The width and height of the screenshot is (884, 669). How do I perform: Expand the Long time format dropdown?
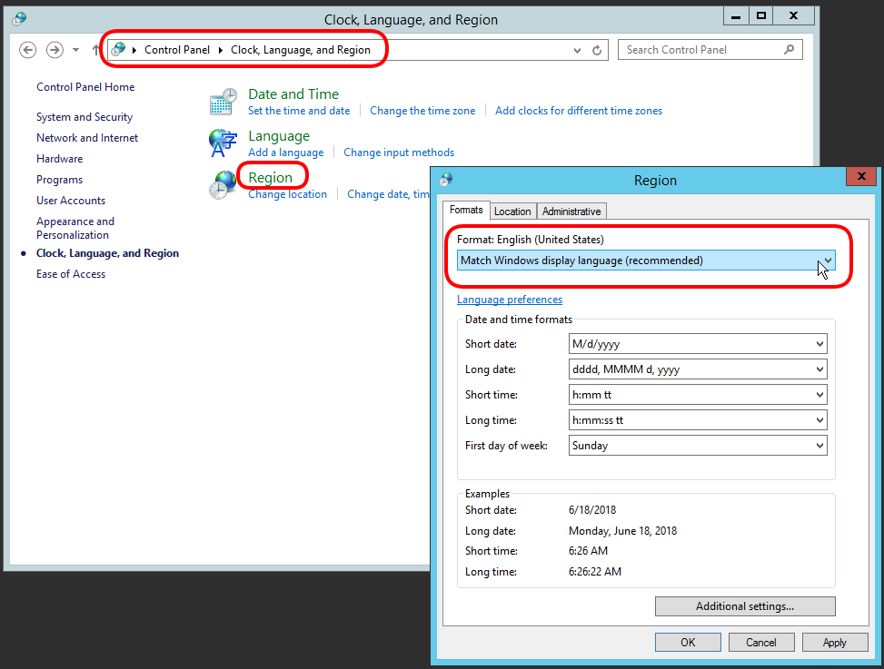pyautogui.click(x=819, y=420)
